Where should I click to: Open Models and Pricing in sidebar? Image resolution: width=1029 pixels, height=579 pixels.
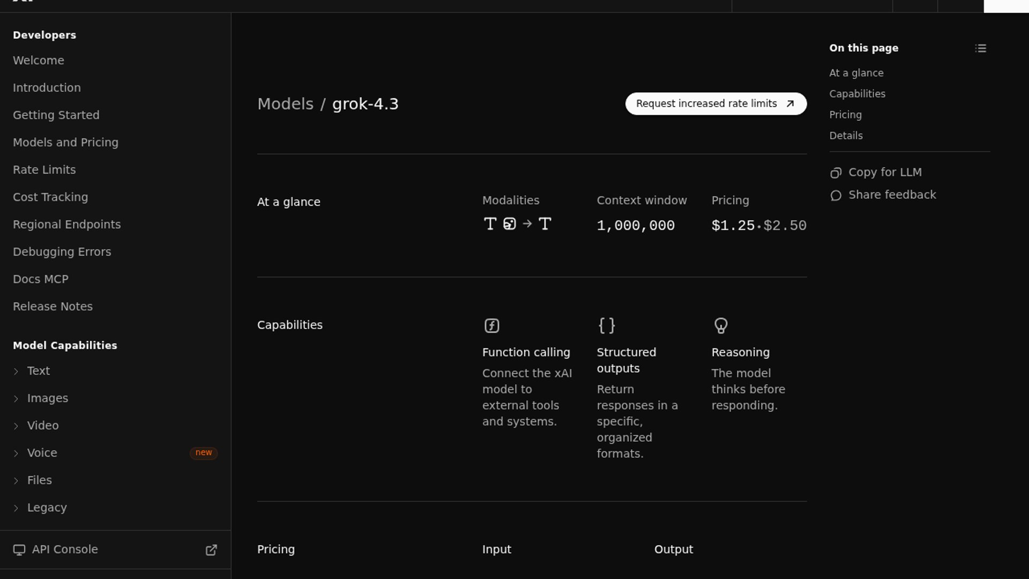65,143
